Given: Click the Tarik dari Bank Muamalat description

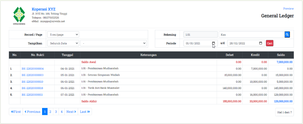Looking at the screenshot, I should click(100, 88).
